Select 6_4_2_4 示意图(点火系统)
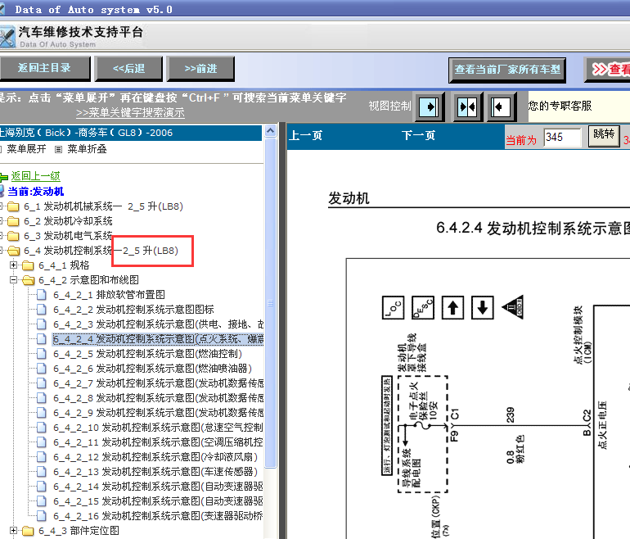630x539 pixels. (158, 339)
